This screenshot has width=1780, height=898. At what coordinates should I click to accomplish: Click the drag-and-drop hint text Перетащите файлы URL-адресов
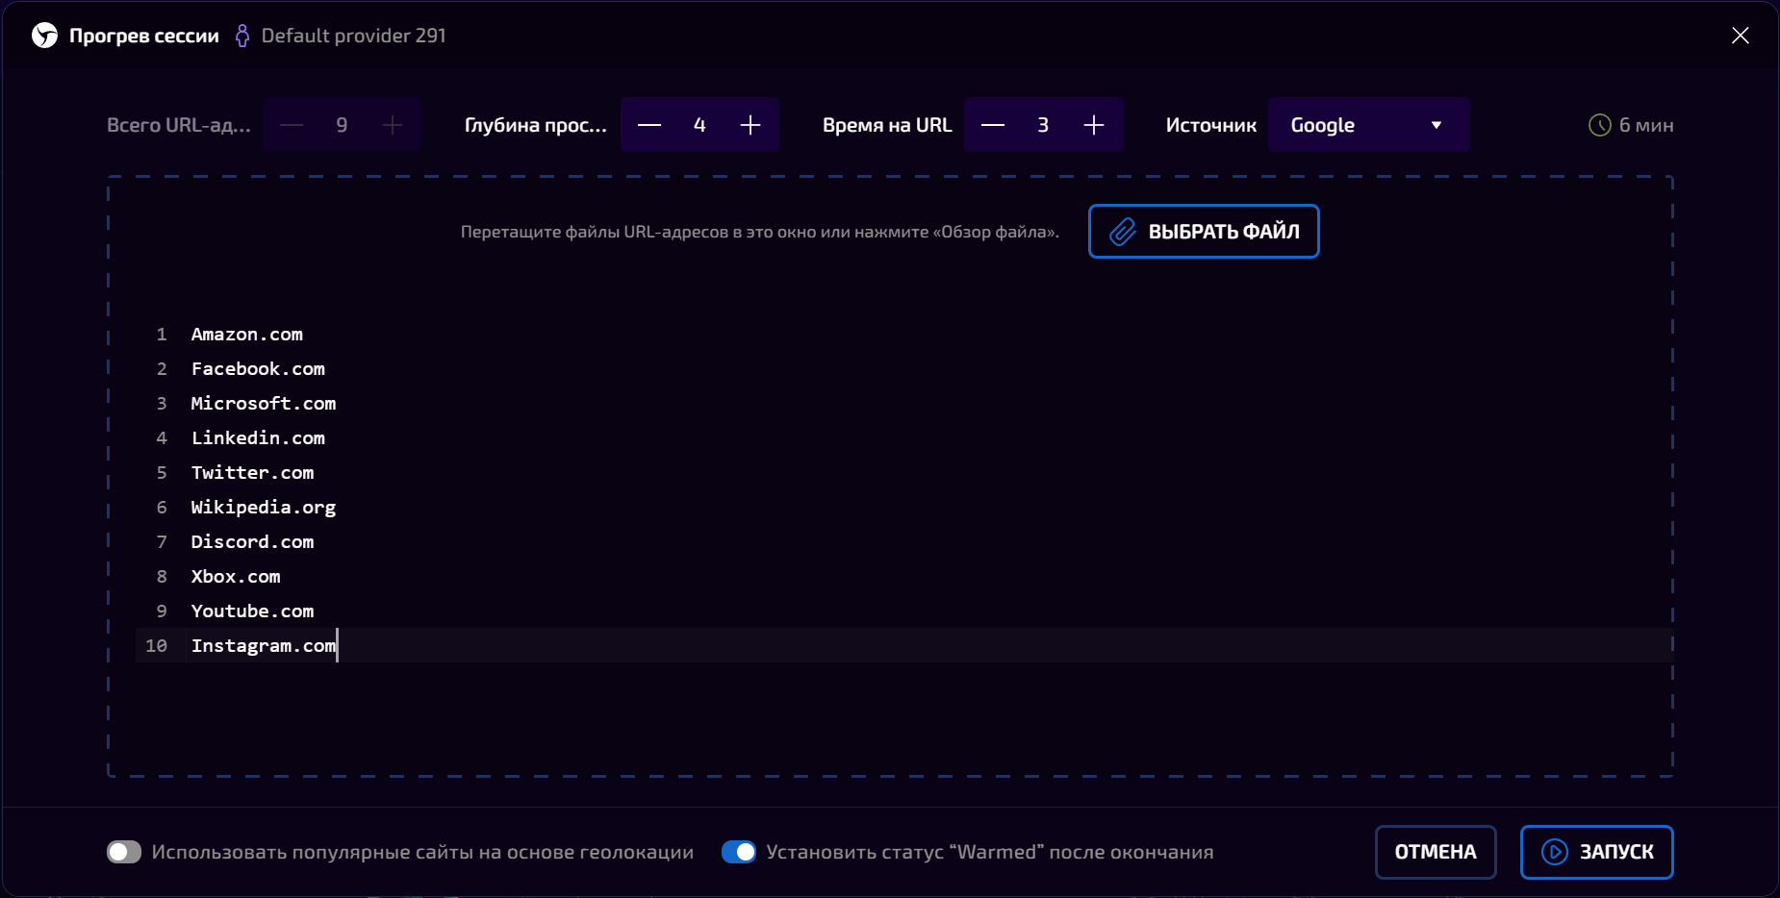pos(760,232)
